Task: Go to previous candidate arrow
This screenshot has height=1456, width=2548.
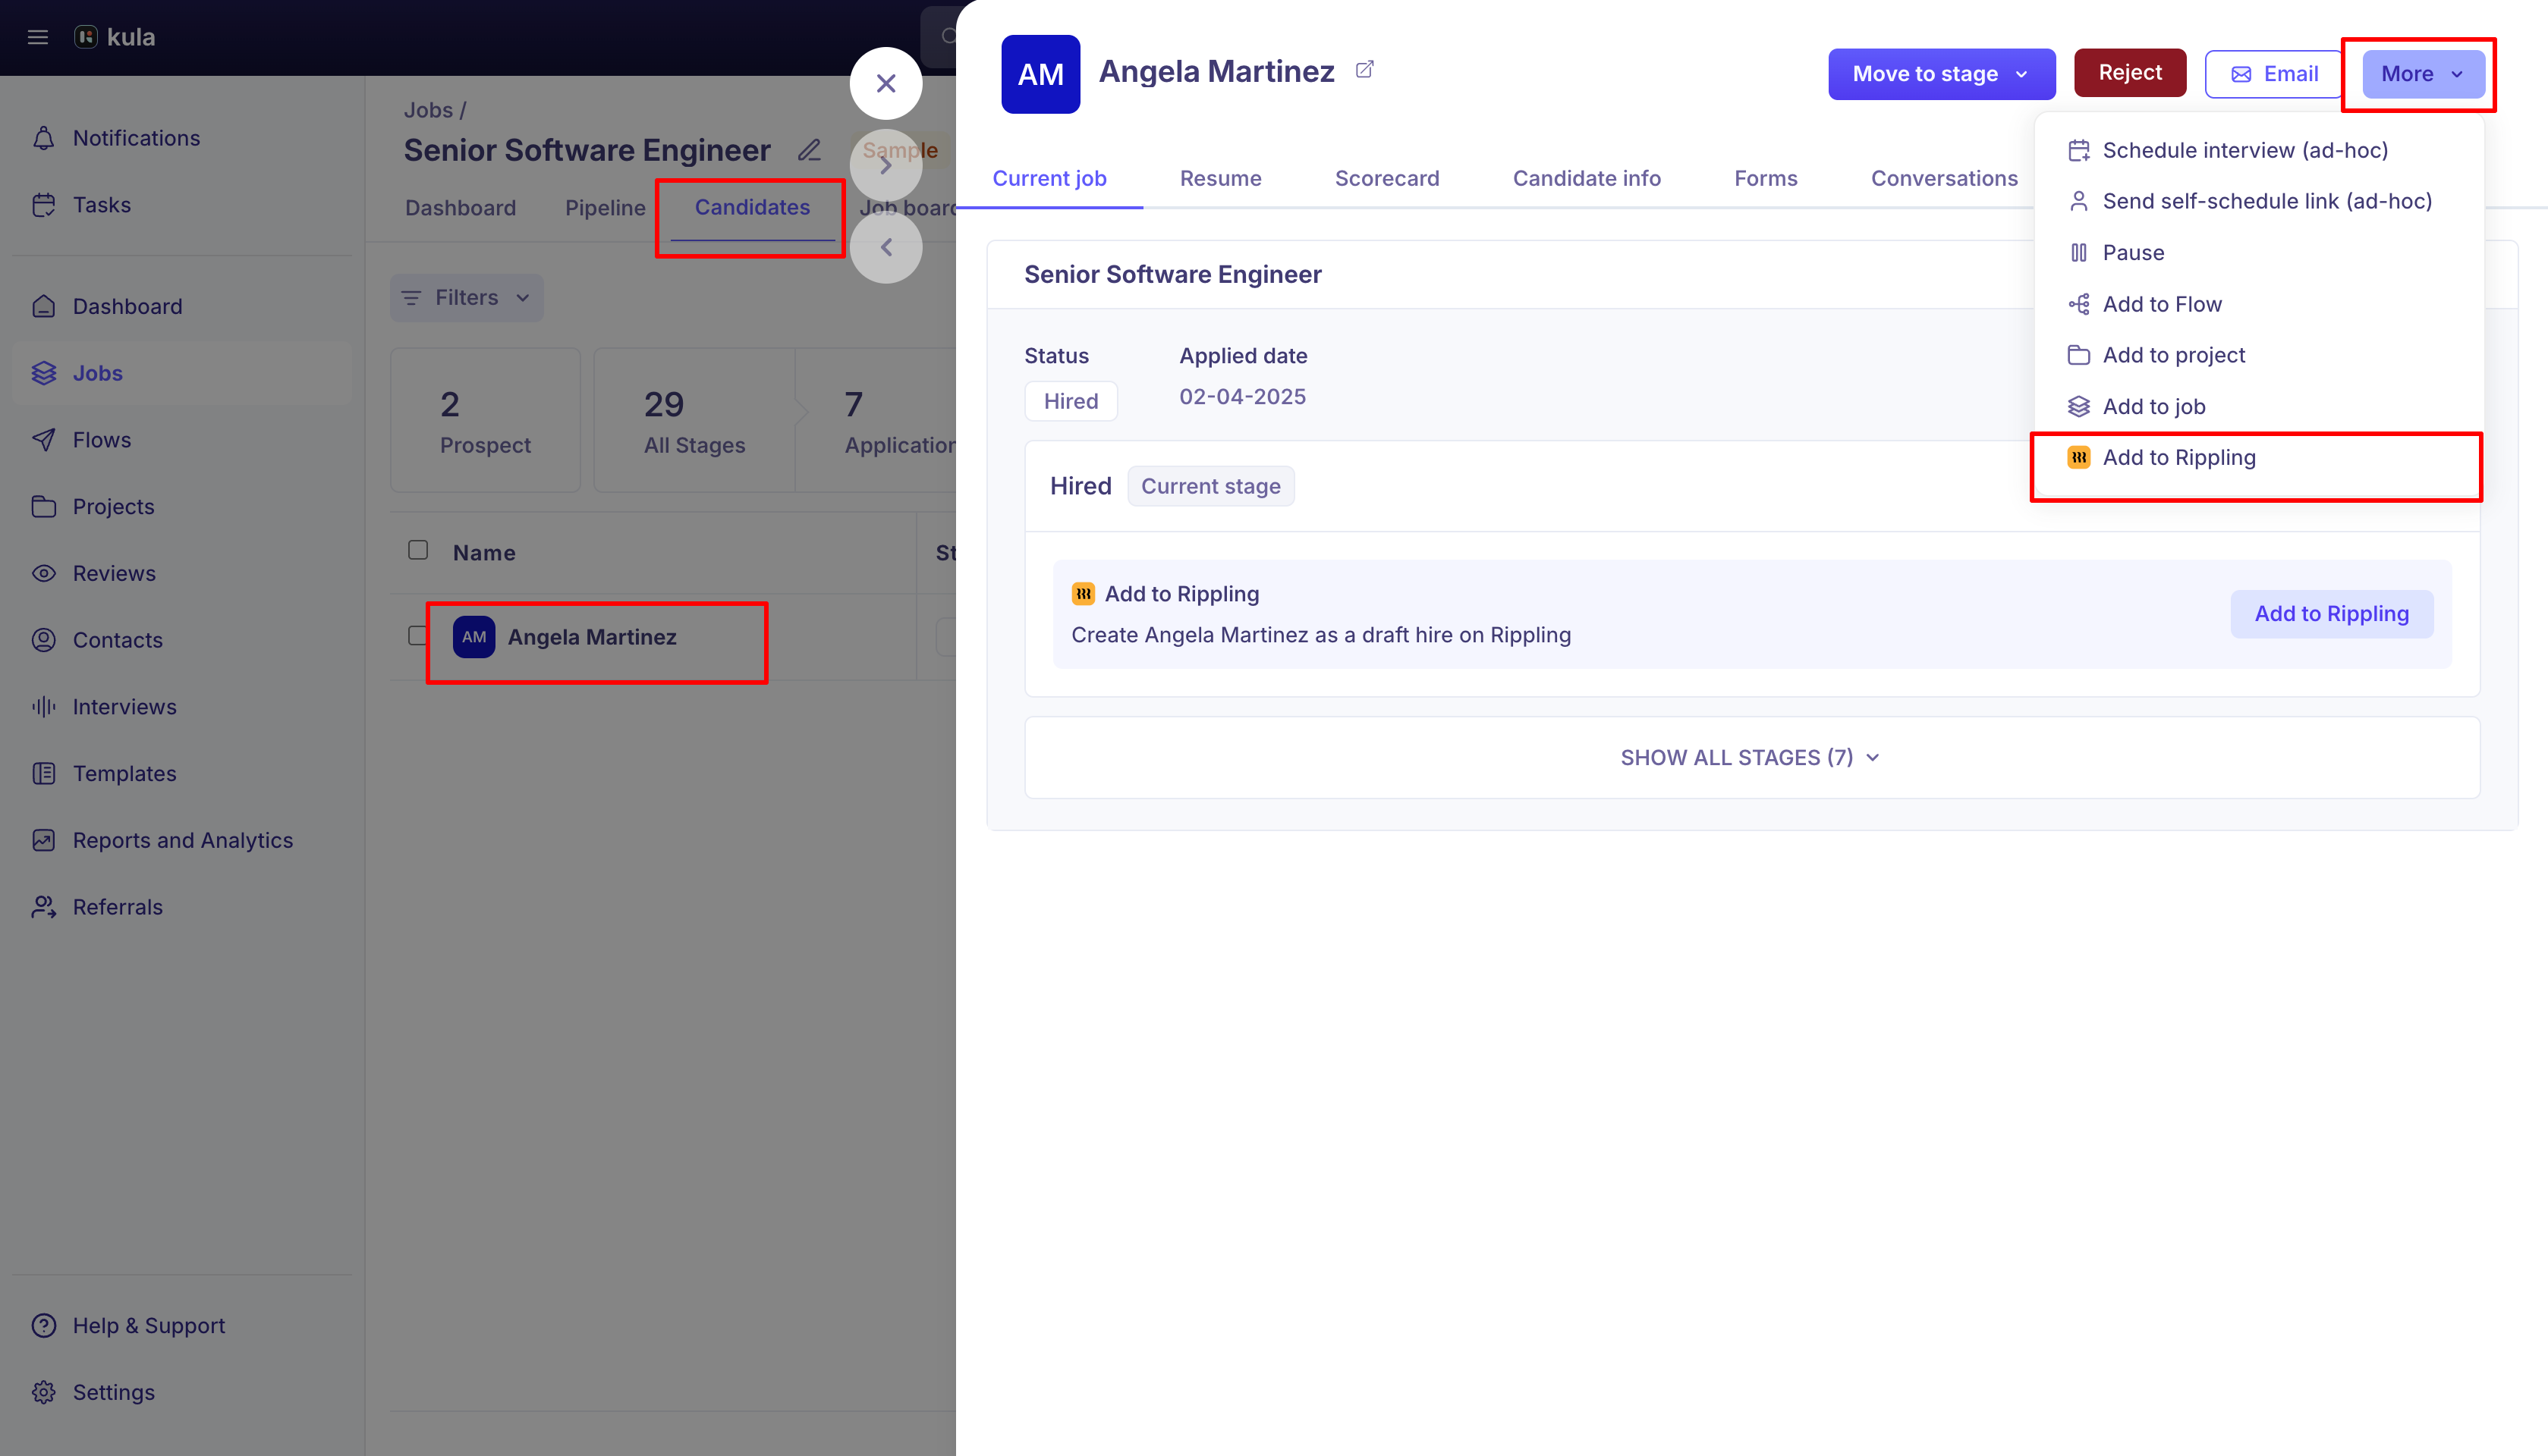Action: pos(886,248)
